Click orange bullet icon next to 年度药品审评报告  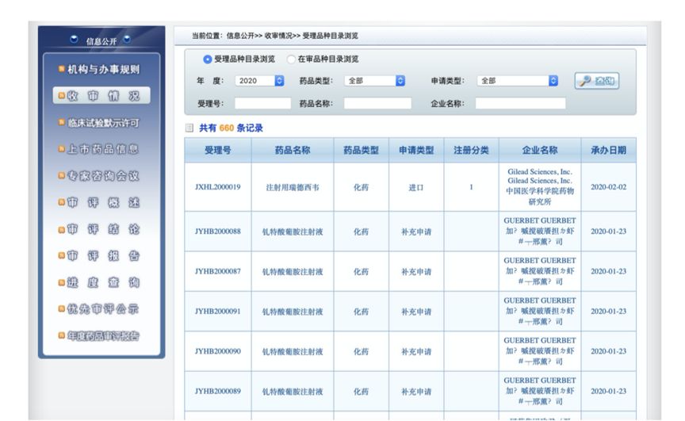(x=61, y=336)
